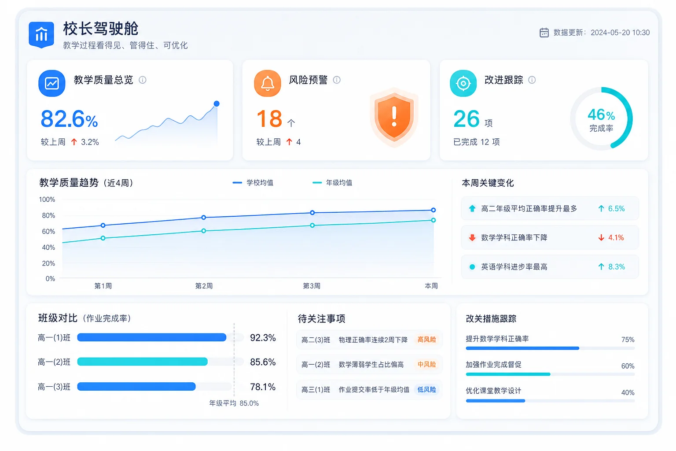This screenshot has width=676, height=451.
Task: Click the 82.6% quality value
Action: [69, 119]
